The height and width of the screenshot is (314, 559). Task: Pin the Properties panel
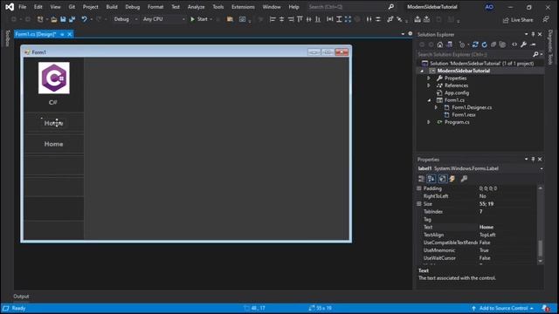tap(533, 160)
